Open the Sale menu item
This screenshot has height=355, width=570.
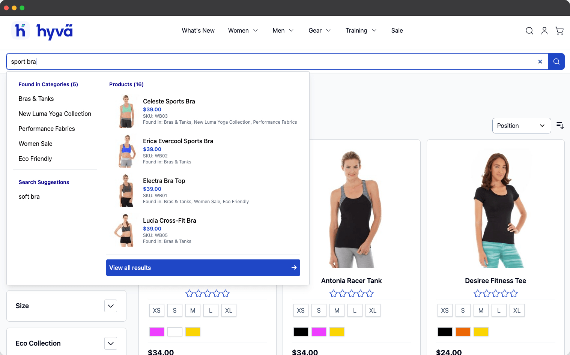click(397, 31)
